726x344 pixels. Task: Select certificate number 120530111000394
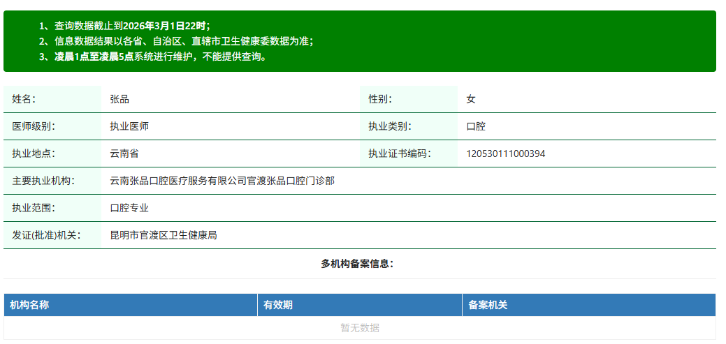506,154
